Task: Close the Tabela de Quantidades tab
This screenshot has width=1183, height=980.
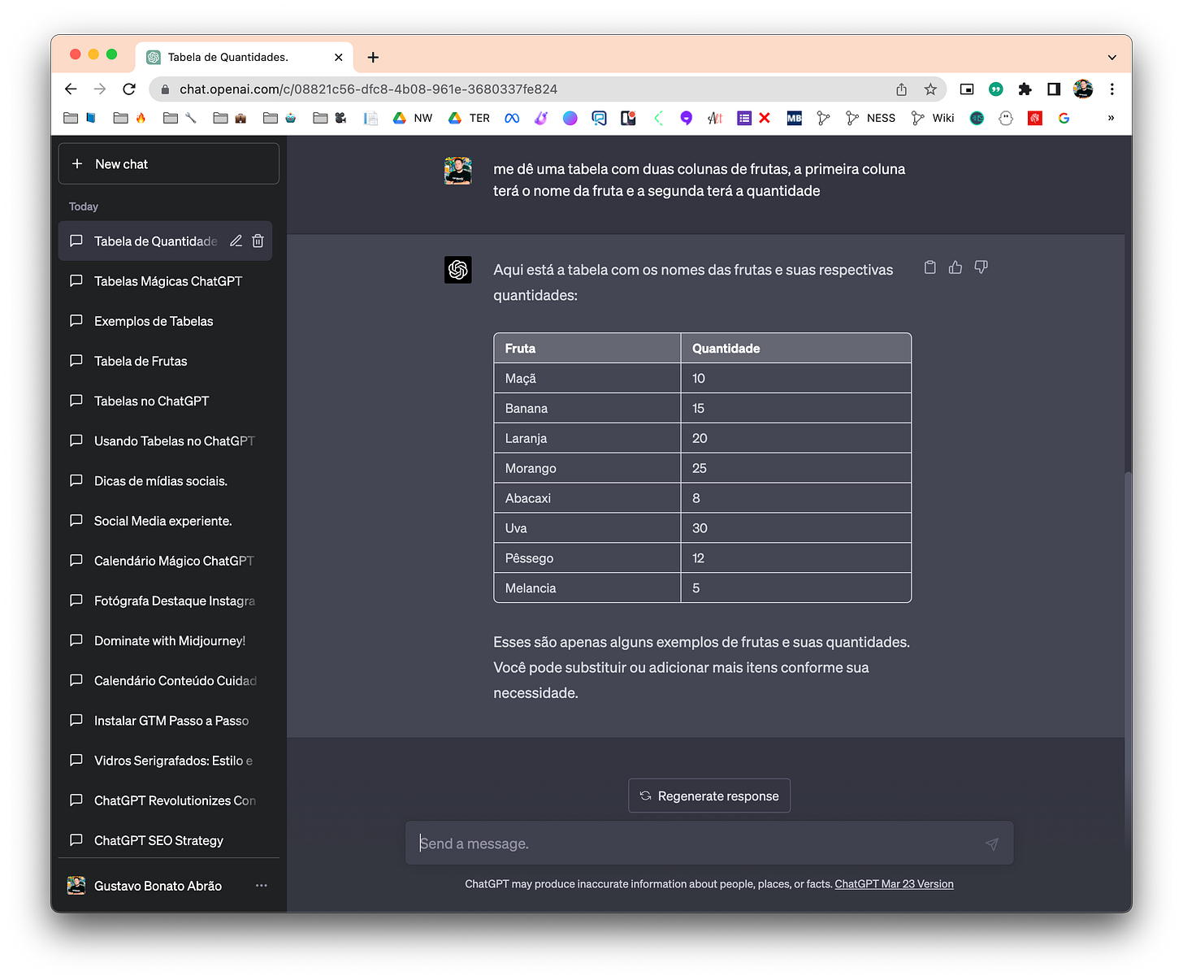Action: coord(339,57)
